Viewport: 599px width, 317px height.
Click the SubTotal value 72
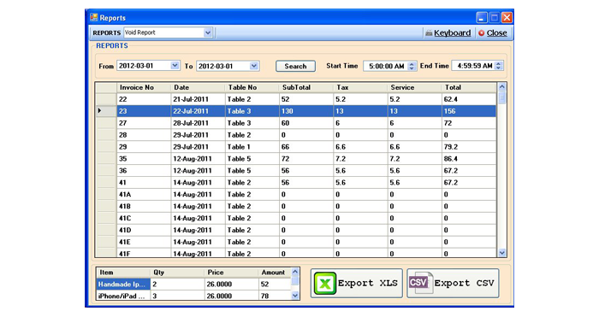pyautogui.click(x=285, y=158)
